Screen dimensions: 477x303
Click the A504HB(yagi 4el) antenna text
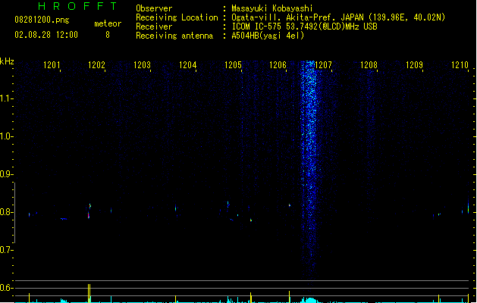tap(268, 36)
